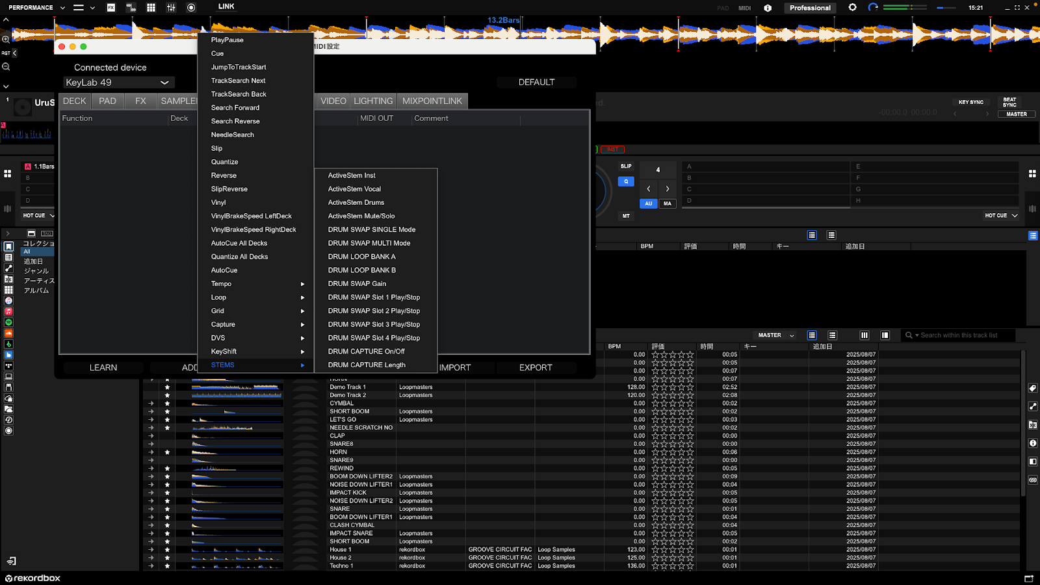The width and height of the screenshot is (1040, 585).
Task: Click the info icon next to MIDI
Action: tap(768, 8)
